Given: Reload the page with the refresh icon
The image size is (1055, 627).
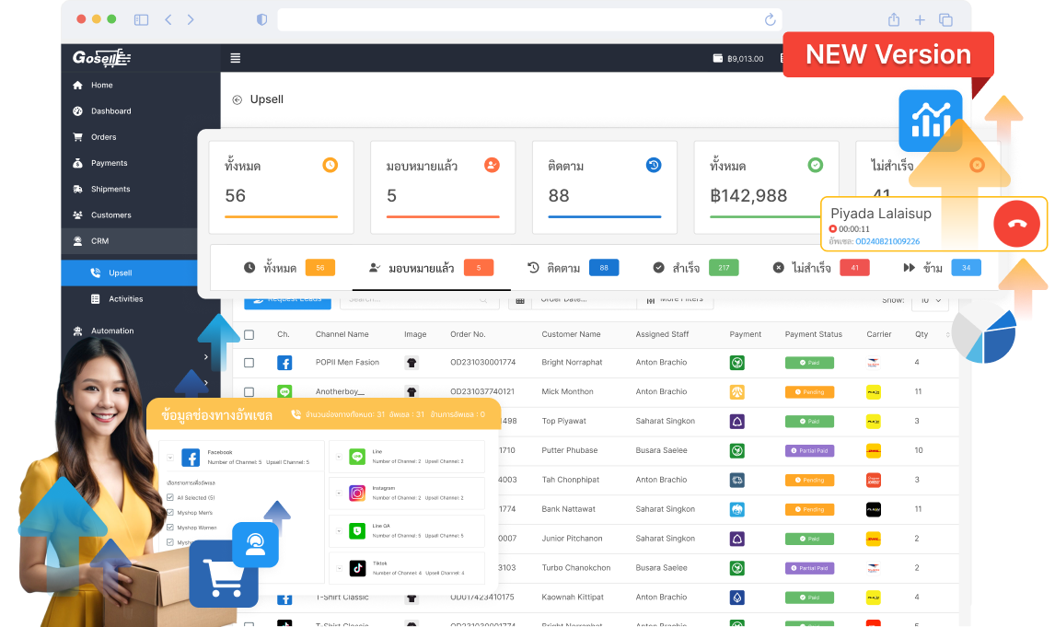Looking at the screenshot, I should [771, 19].
